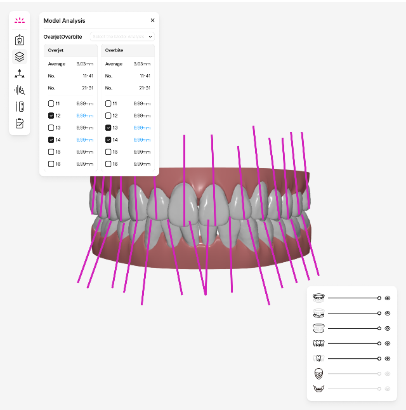
Task: Check tooth 15 in Overjet column
Action: [x=51, y=152]
